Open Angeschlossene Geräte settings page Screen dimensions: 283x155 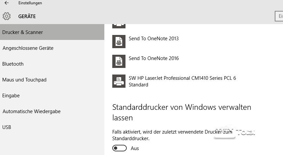click(28, 48)
